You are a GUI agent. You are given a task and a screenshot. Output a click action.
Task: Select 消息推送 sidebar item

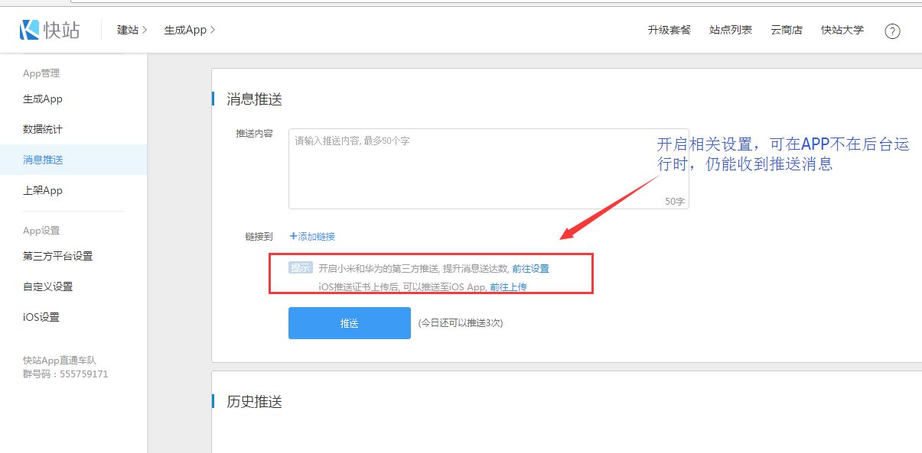click(43, 160)
